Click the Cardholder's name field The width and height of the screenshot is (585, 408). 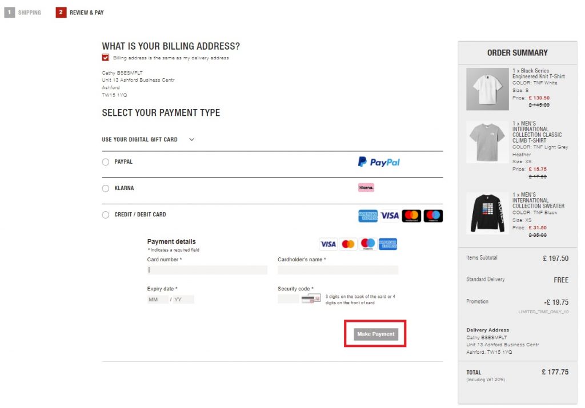338,270
